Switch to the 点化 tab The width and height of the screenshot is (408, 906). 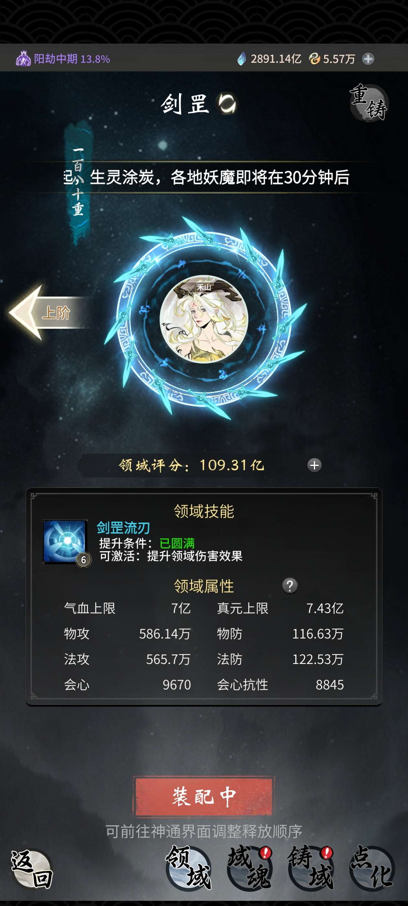[372, 868]
